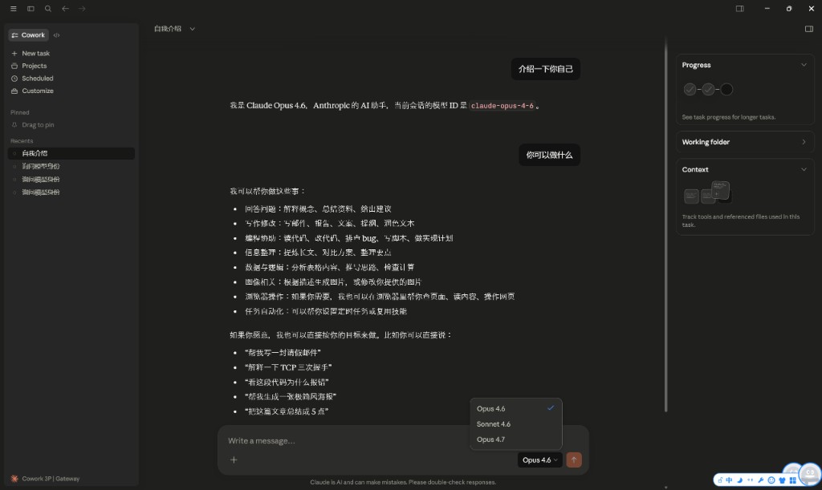The height and width of the screenshot is (490, 822).
Task: Choose Sonnet 4.6 in model menu
Action: pos(516,424)
